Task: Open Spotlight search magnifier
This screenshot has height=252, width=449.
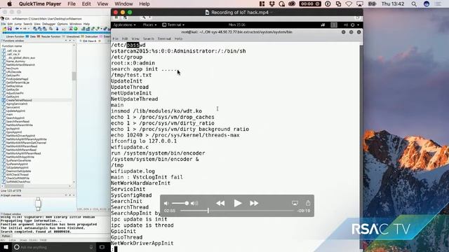Action: pyautogui.click(x=414, y=3)
